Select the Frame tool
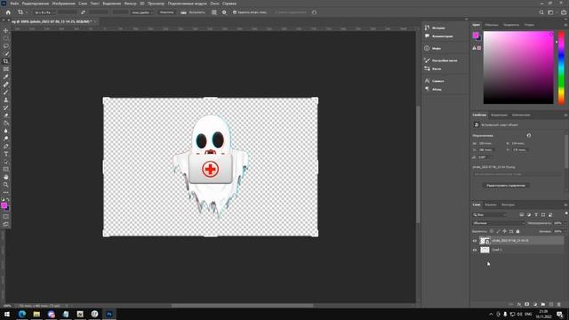Screen dimensions: 569x320 click(x=6, y=69)
